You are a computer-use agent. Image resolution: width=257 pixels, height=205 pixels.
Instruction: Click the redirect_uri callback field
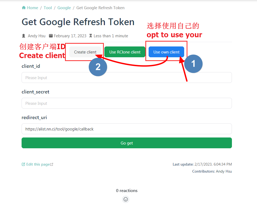click(x=127, y=129)
